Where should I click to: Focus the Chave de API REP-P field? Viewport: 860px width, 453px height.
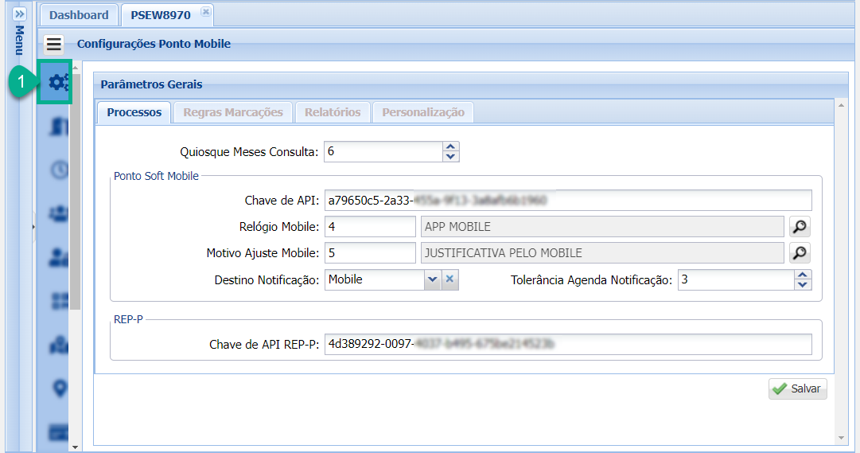coord(568,344)
